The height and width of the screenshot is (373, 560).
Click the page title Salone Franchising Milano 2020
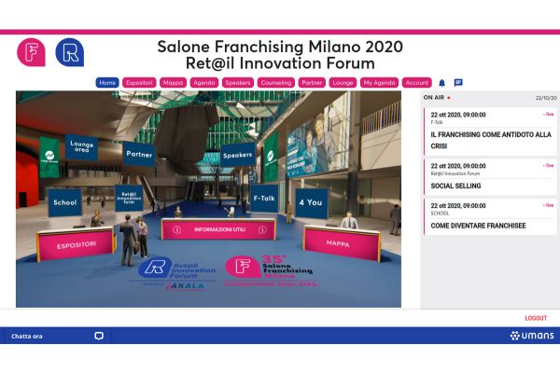(280, 47)
